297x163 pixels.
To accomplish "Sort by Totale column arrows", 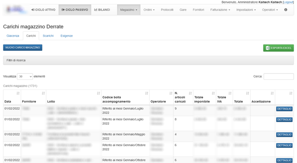I will [247, 93].
